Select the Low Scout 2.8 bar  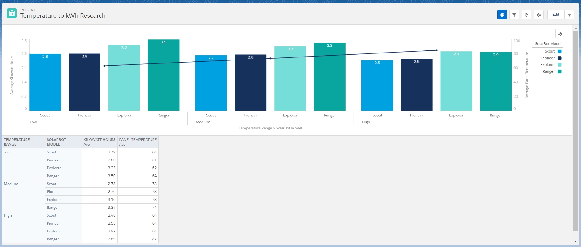(x=45, y=82)
